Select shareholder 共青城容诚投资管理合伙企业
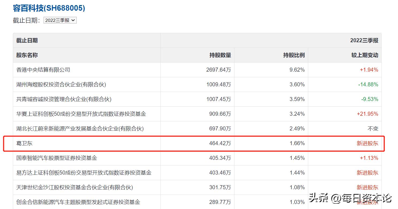The image size is (398, 209). point(64,99)
